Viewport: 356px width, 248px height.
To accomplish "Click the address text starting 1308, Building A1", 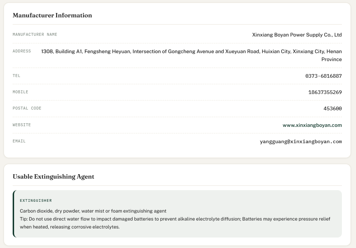I will [x=191, y=55].
